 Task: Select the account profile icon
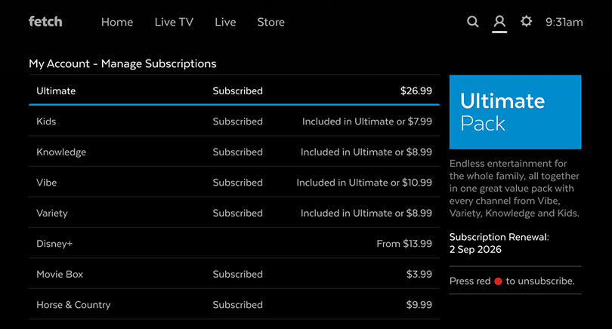499,21
